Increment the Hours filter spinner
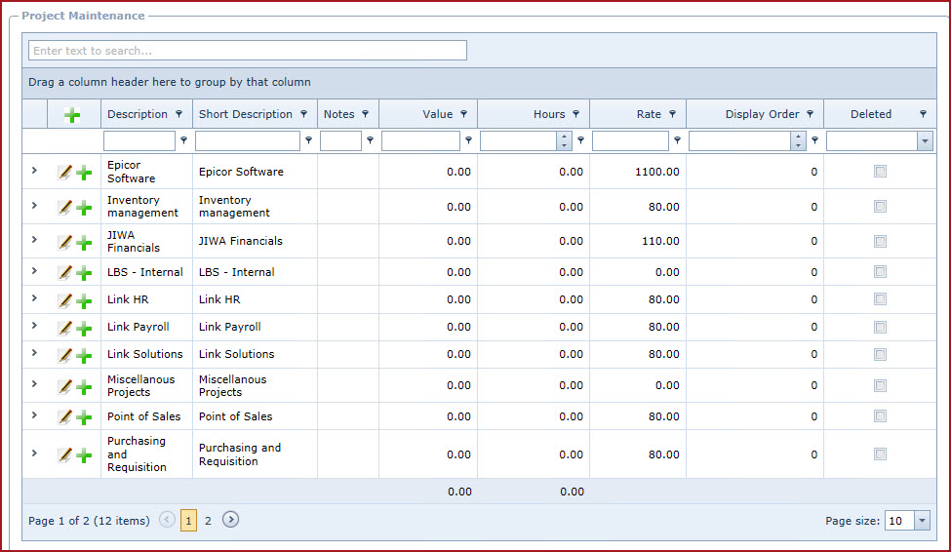 tap(564, 137)
